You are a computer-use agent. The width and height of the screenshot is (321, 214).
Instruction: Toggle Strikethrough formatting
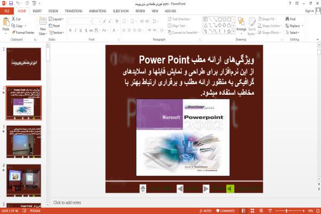point(91,30)
